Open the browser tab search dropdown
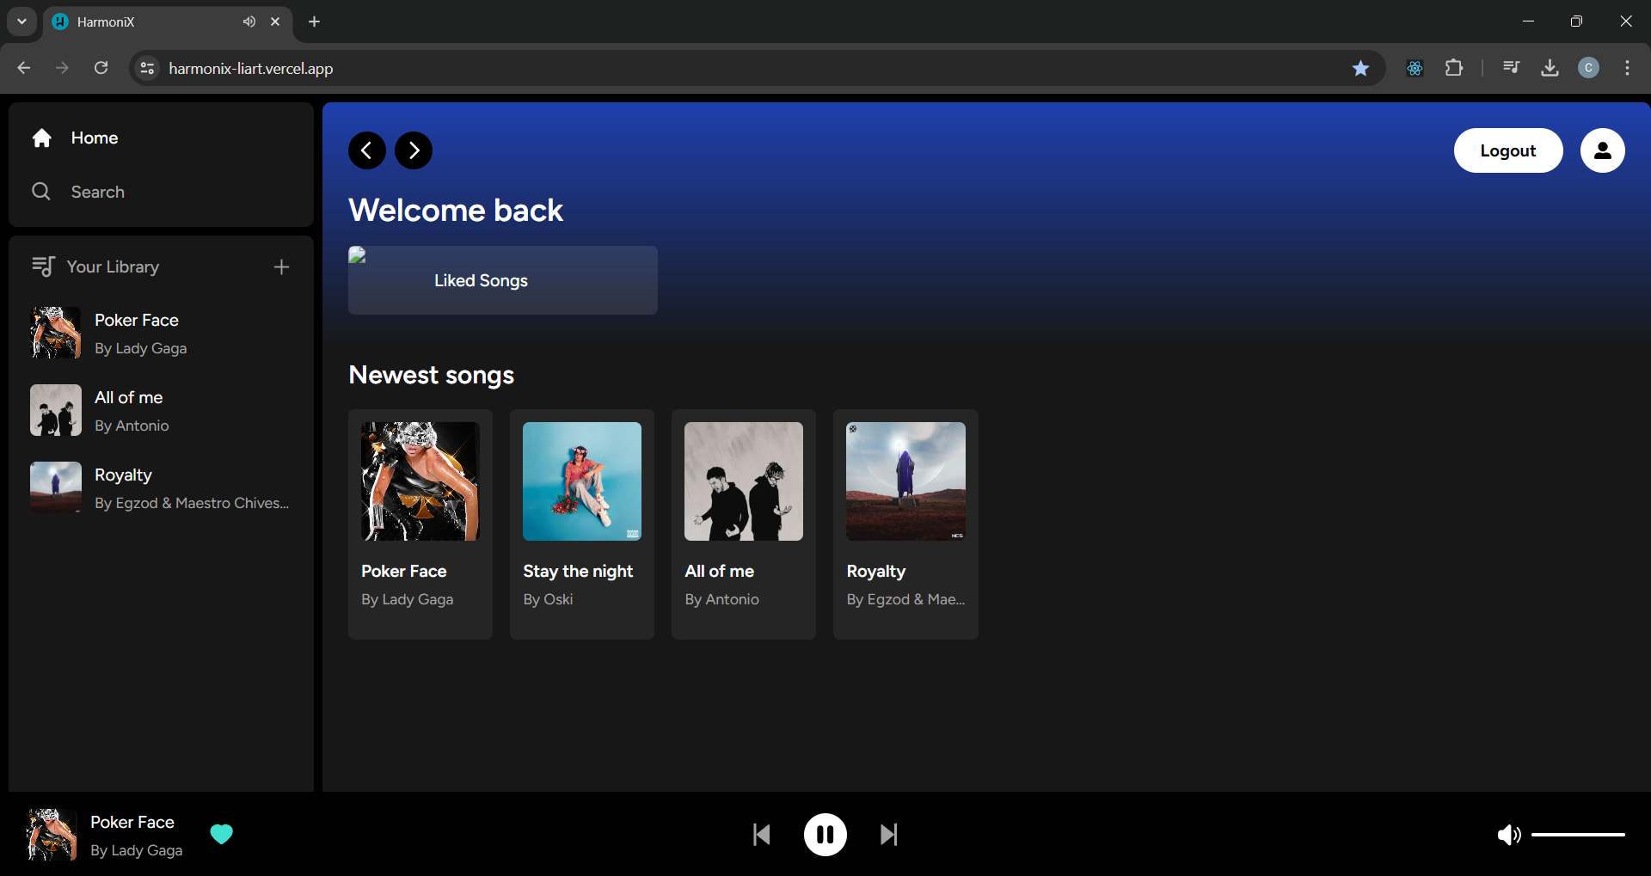The width and height of the screenshot is (1651, 876). coord(21,21)
